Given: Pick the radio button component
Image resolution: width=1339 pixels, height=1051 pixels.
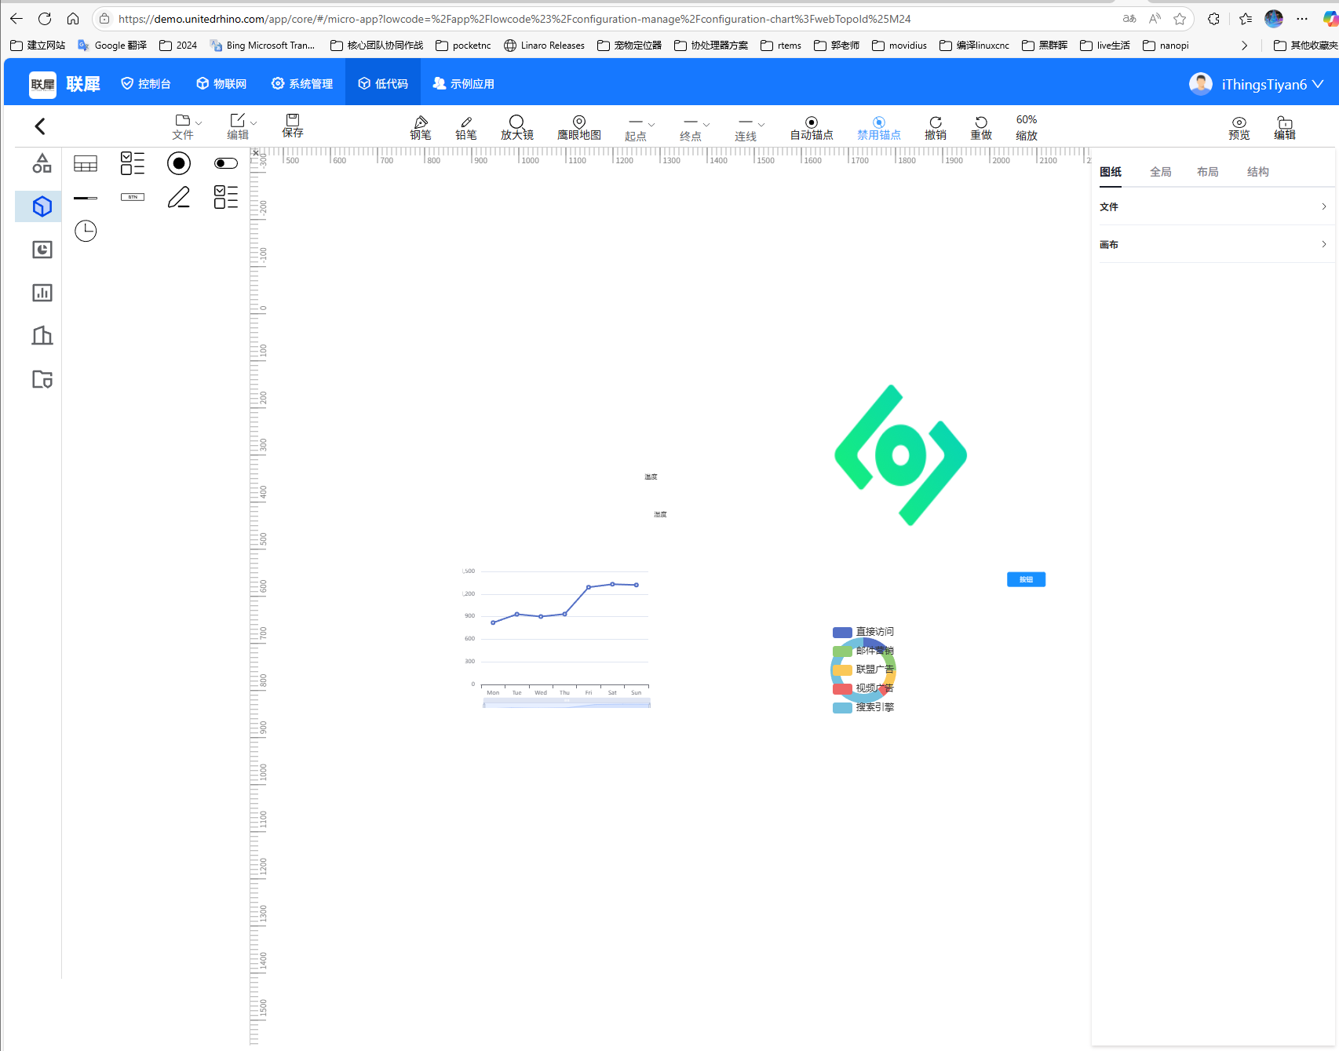Looking at the screenshot, I should pos(179,163).
